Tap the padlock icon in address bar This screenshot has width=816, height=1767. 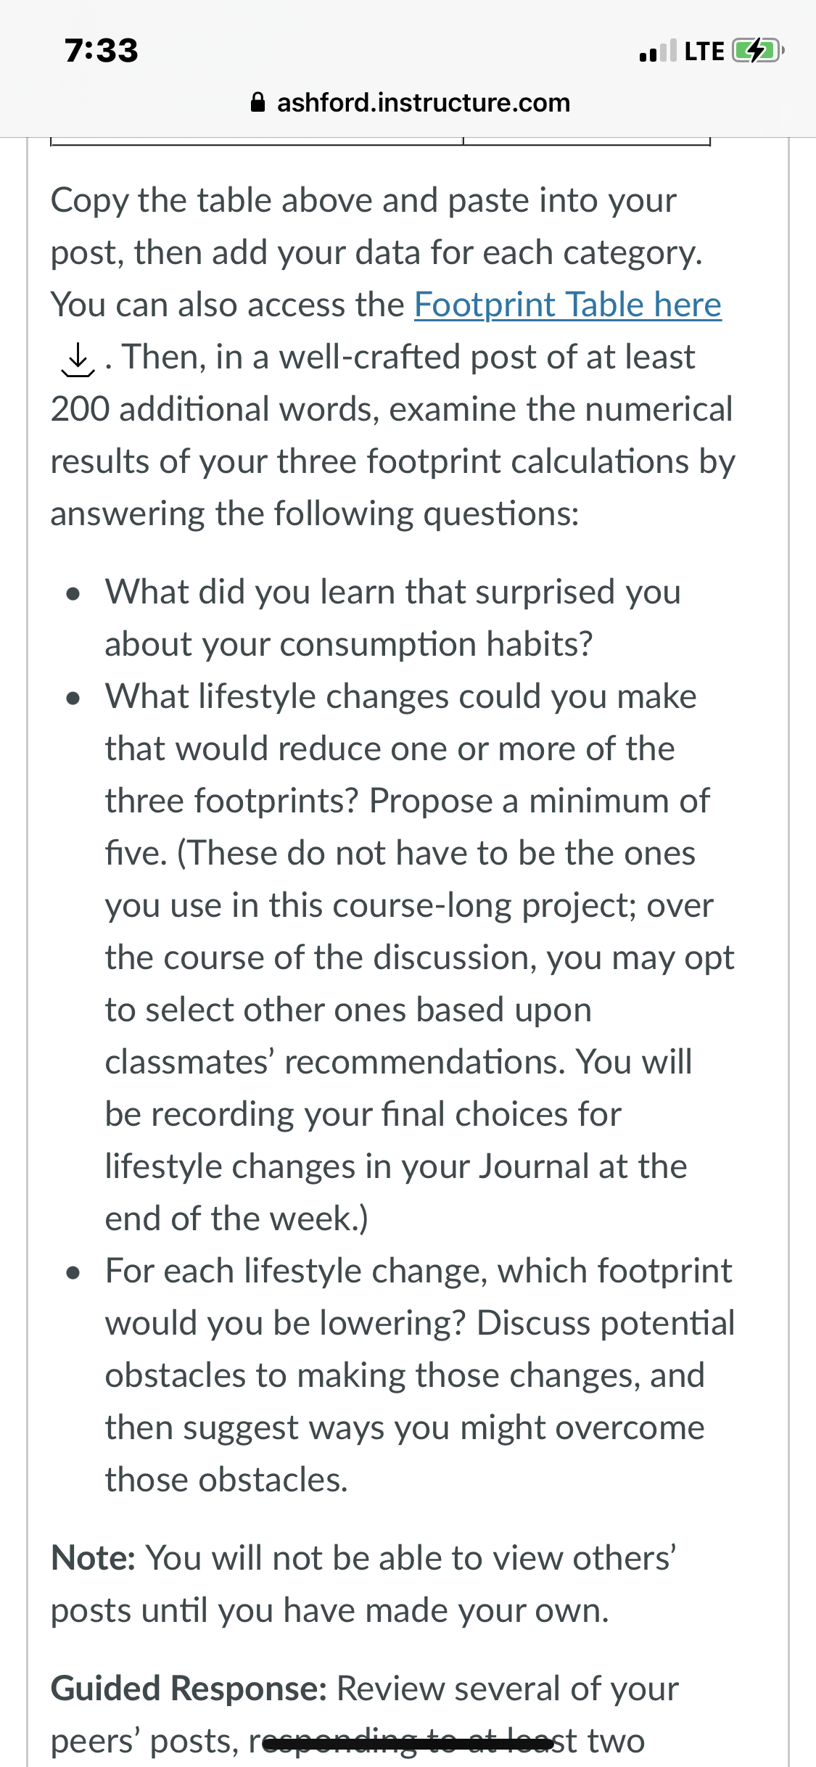point(257,102)
